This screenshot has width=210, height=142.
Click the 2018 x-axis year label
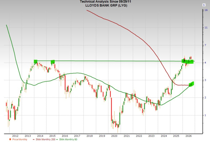tap(90, 136)
